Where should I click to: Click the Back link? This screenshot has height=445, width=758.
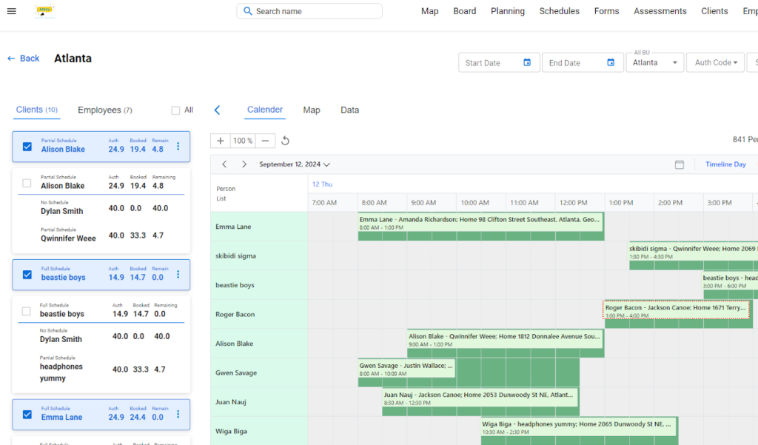coord(23,58)
